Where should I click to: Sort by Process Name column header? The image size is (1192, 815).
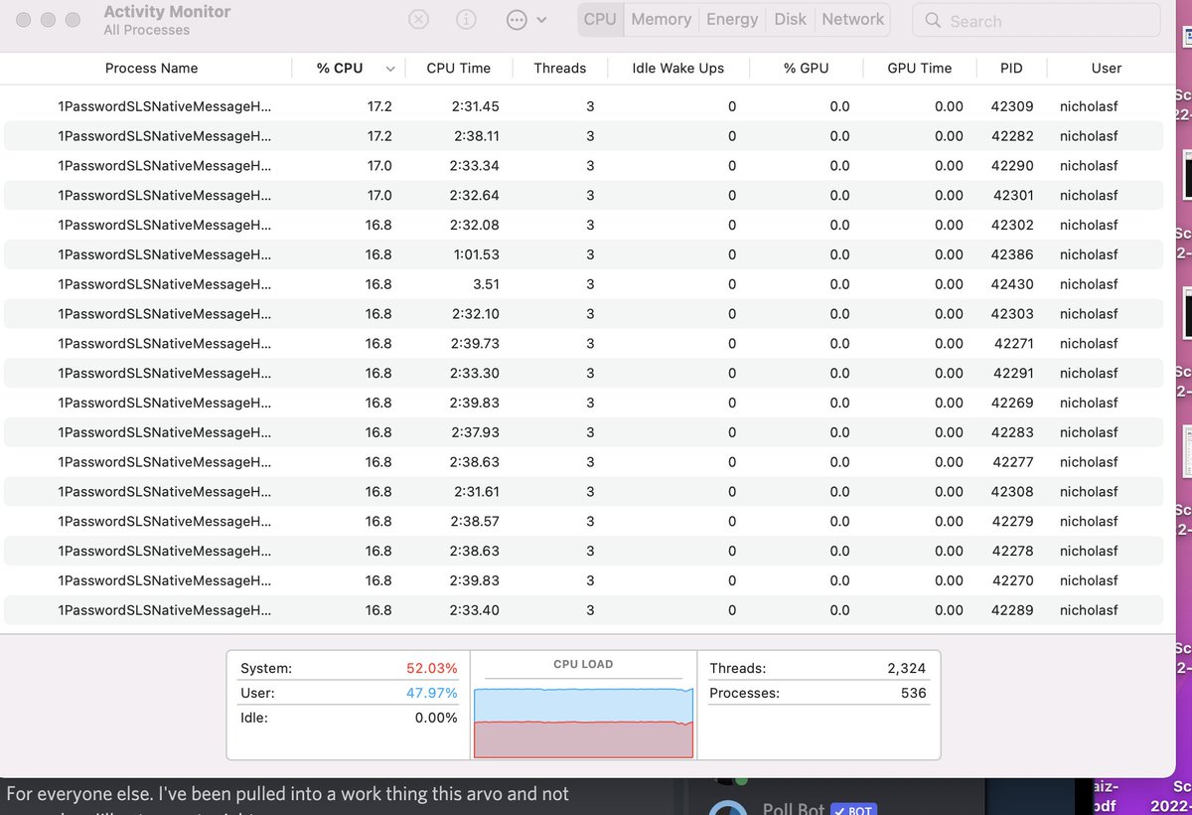tap(151, 69)
